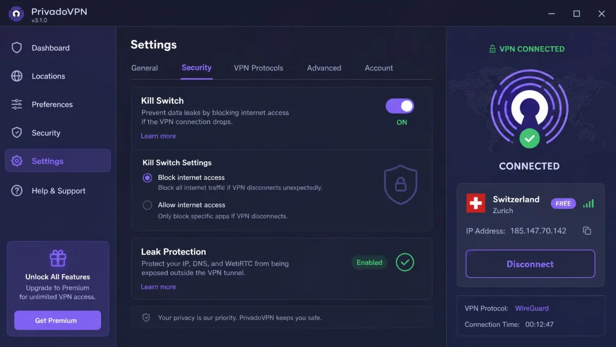Go to Dashboard in the sidebar
Screen dimensions: 616x347
pyautogui.click(x=57, y=48)
